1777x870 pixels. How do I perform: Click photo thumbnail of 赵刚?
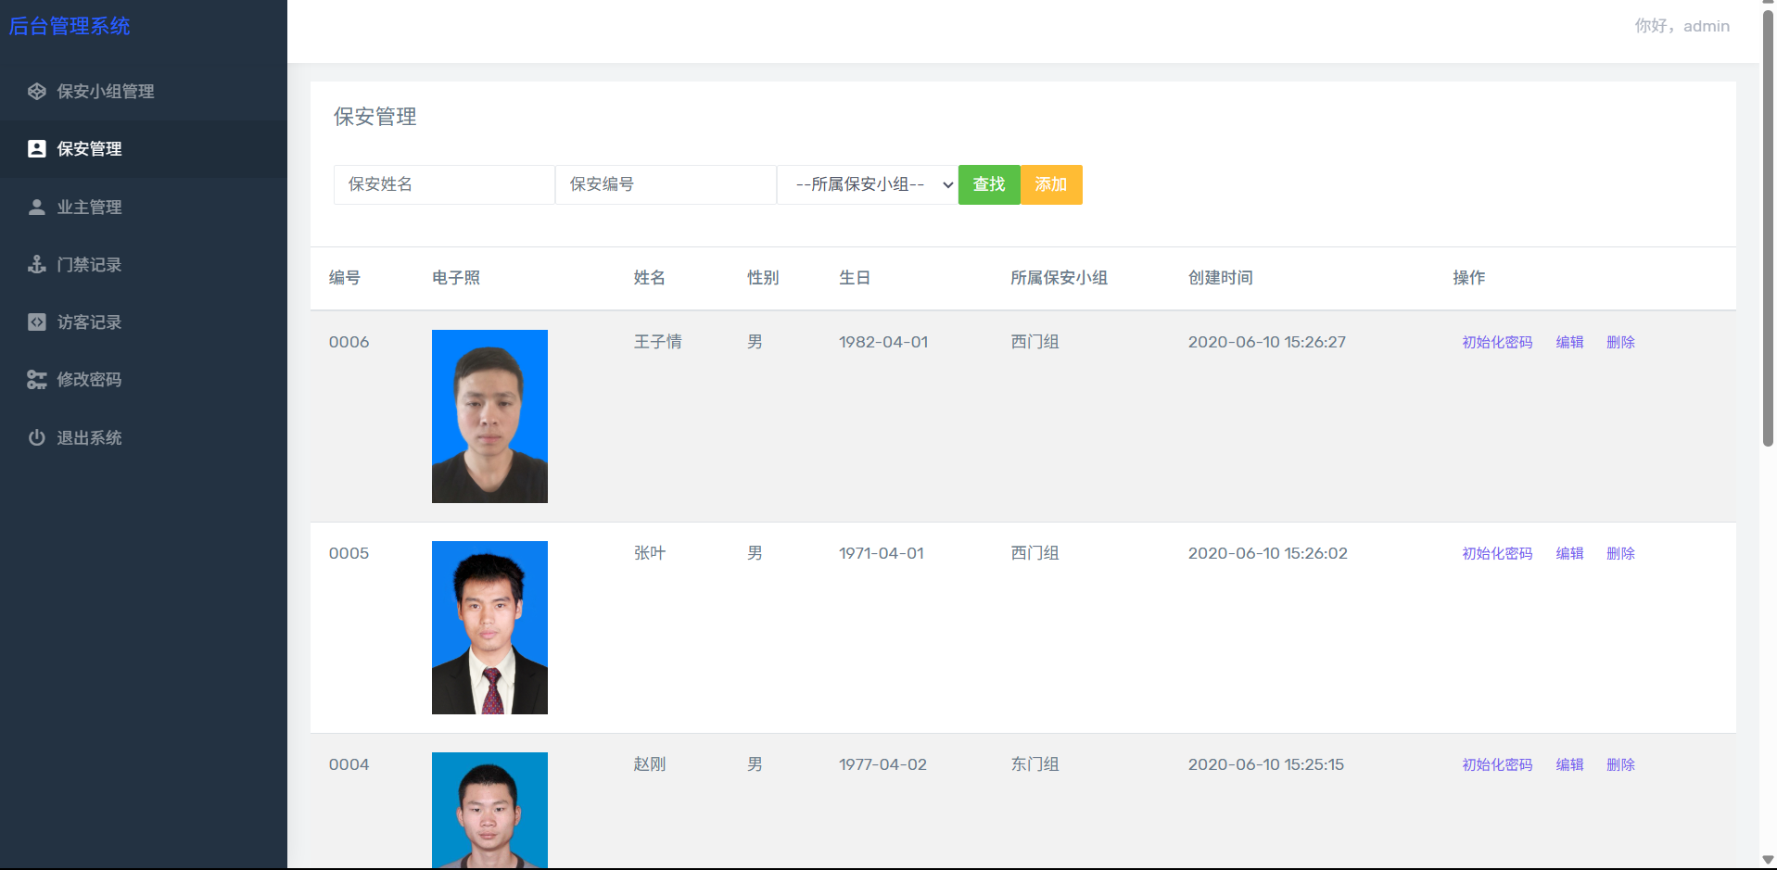[x=489, y=811]
